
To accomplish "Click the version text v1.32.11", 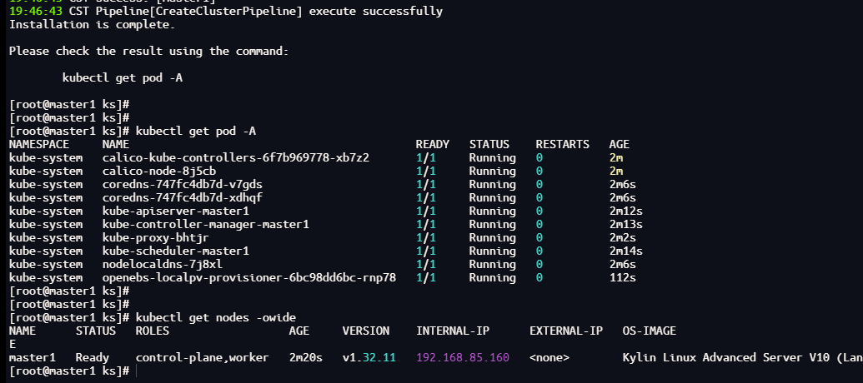I will coord(369,357).
